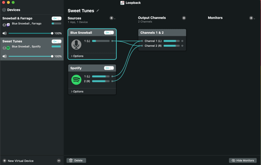
Task: Add a monitor with the Monitors plus icon
Action: click(251, 18)
